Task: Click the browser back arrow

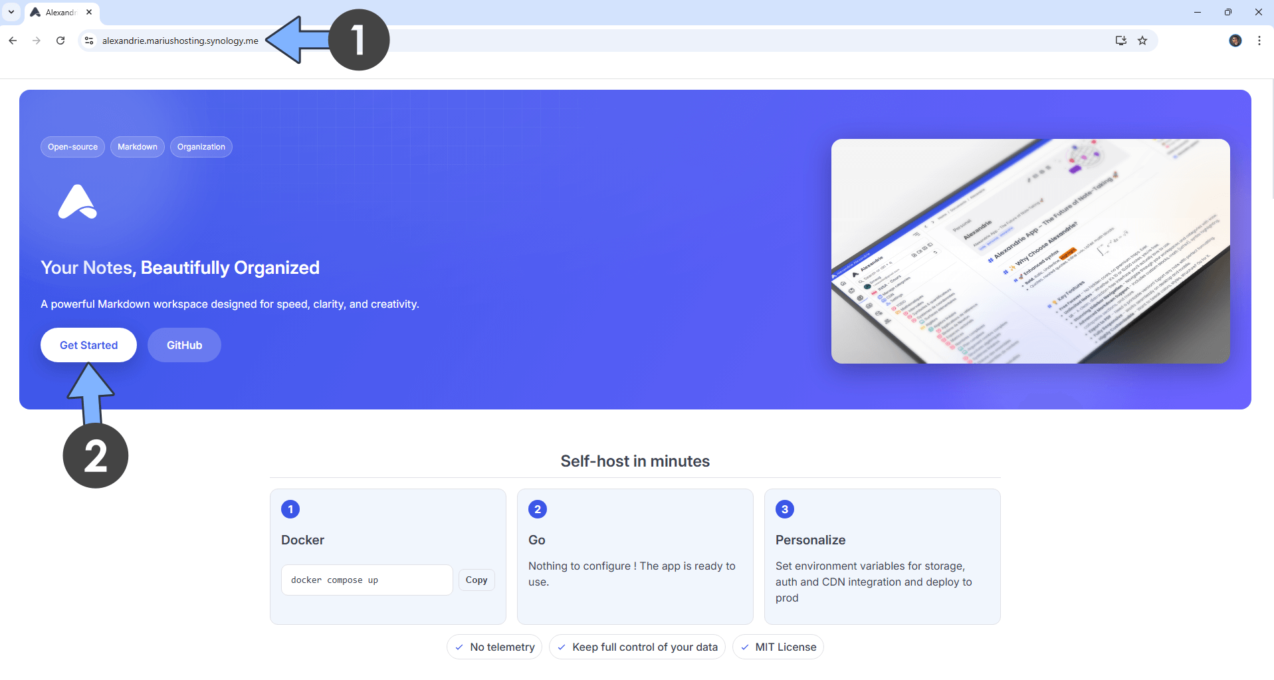Action: (13, 41)
